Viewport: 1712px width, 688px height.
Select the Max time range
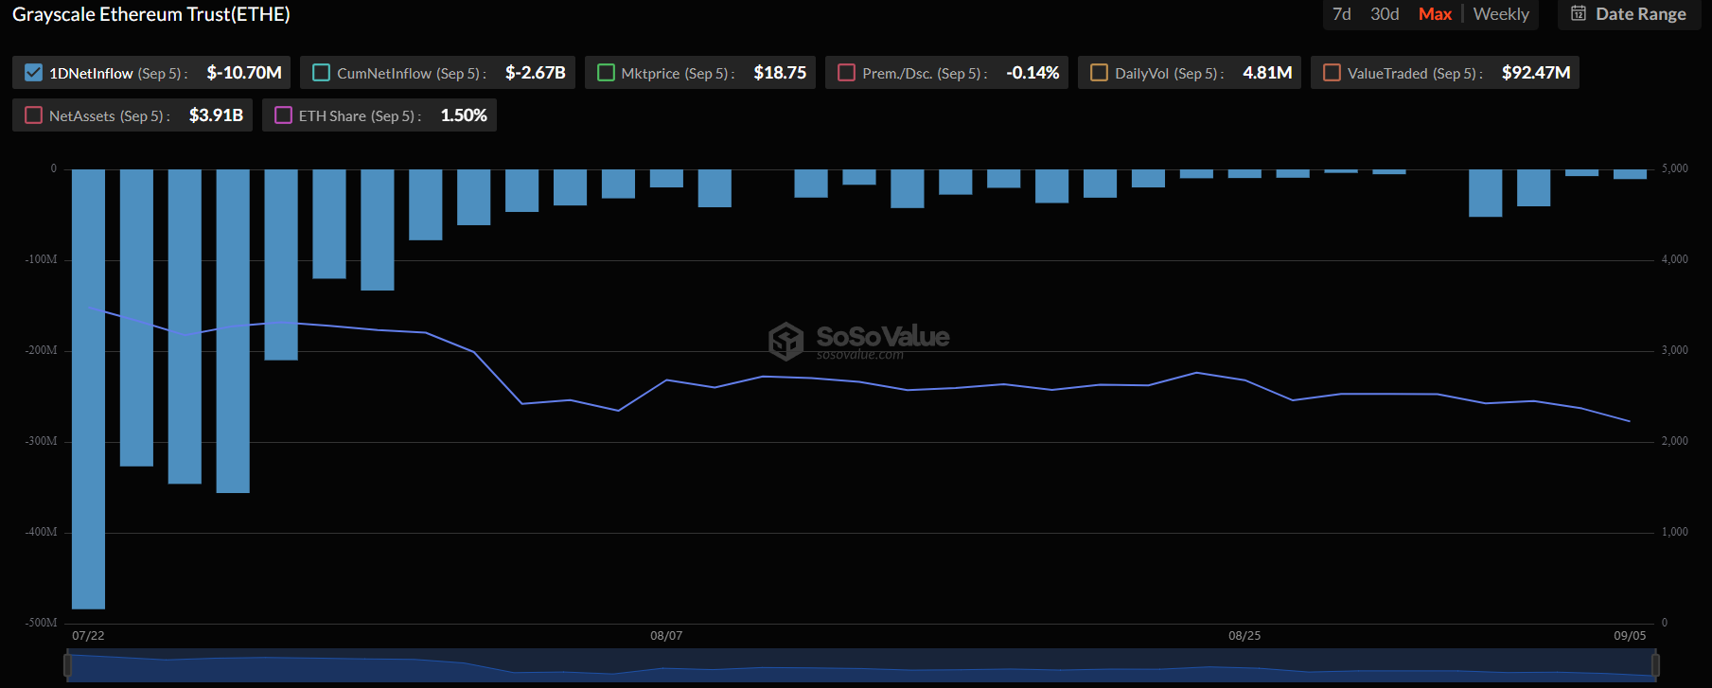click(1435, 14)
